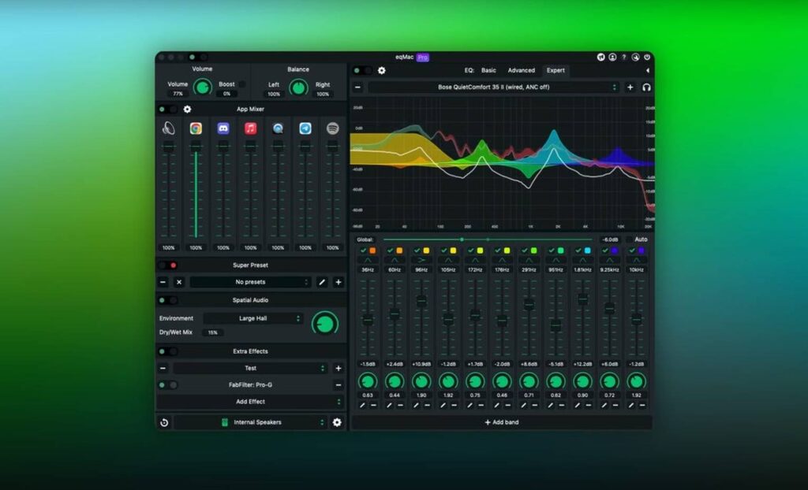Click the Add band button

coord(501,422)
